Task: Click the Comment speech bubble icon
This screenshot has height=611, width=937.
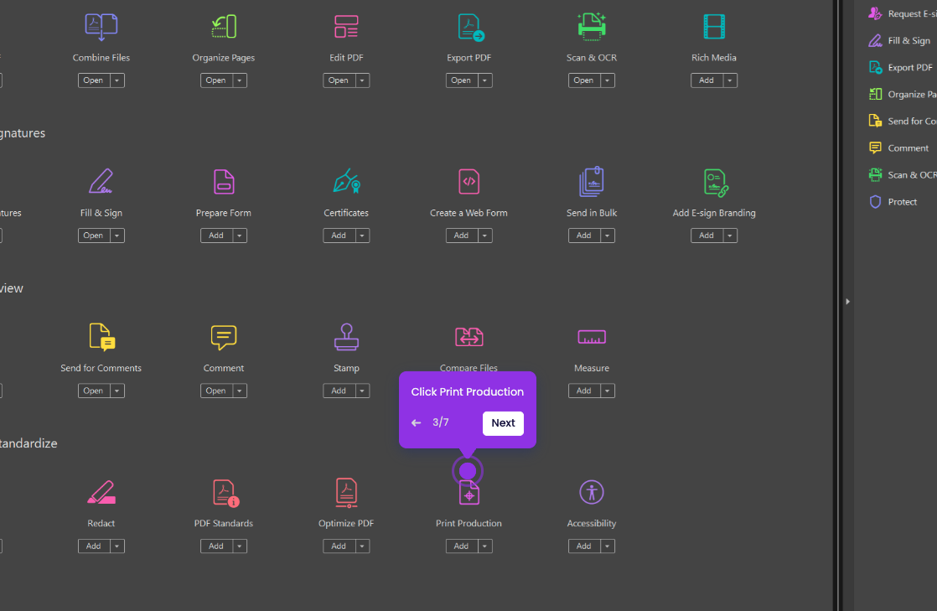Action: point(224,337)
